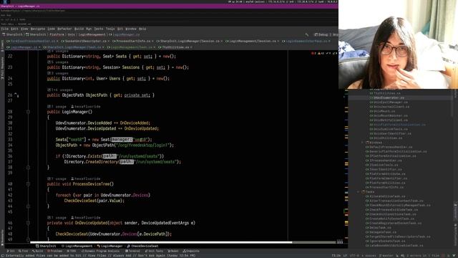Switch to SharpInit.LoginManager/Session.cs tab
The height and width of the screenshot is (258, 458).
click(x=190, y=42)
